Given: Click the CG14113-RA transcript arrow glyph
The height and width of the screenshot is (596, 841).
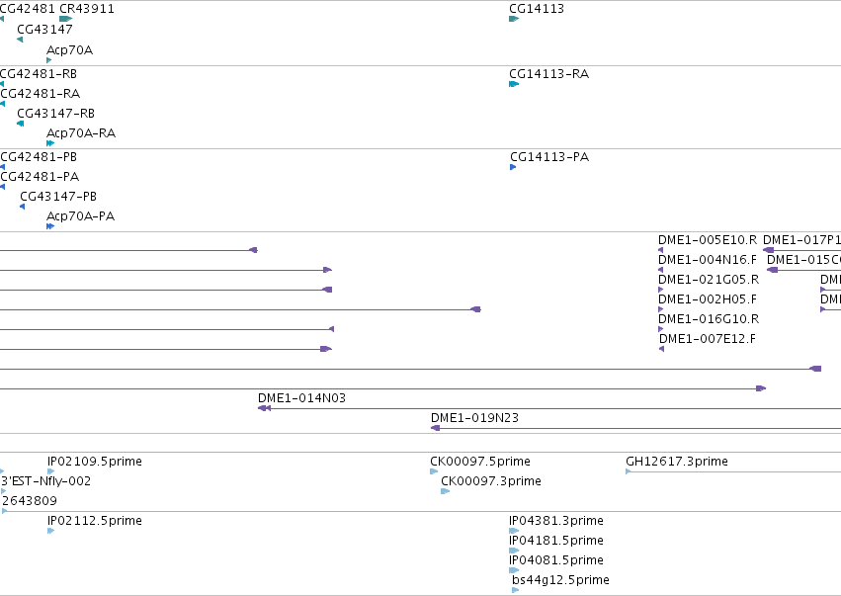Looking at the screenshot, I should coord(514,84).
